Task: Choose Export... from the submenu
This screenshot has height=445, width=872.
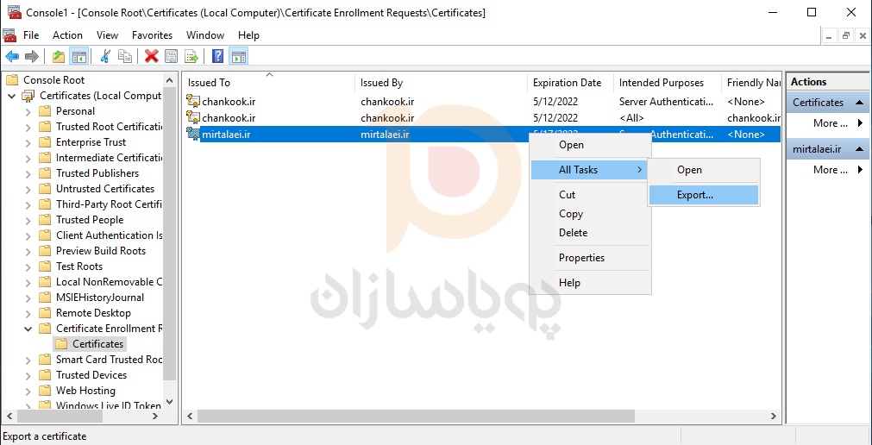Action: (x=694, y=195)
